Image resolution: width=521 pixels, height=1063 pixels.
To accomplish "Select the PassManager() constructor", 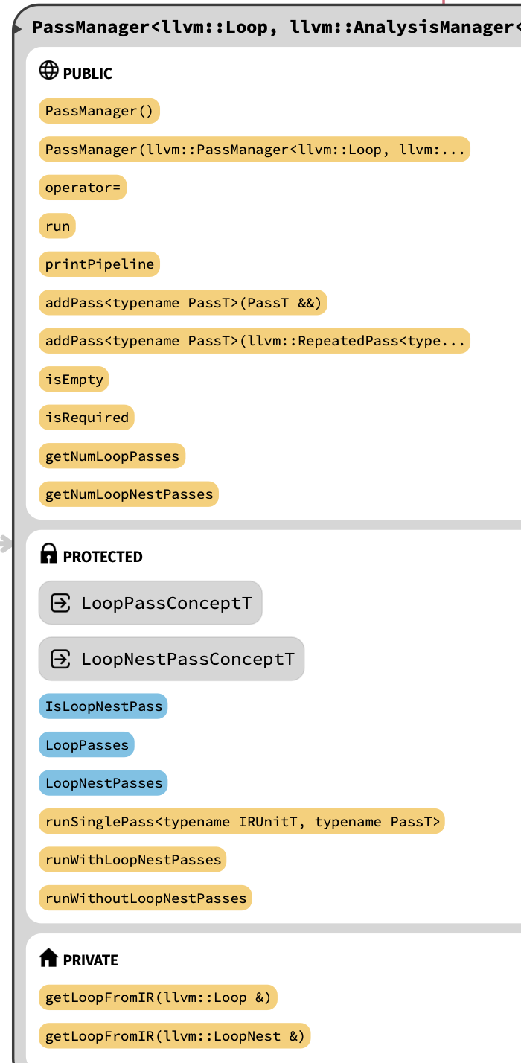I will coord(99,111).
